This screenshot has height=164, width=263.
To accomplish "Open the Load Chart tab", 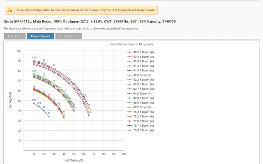I will [x=15, y=36].
